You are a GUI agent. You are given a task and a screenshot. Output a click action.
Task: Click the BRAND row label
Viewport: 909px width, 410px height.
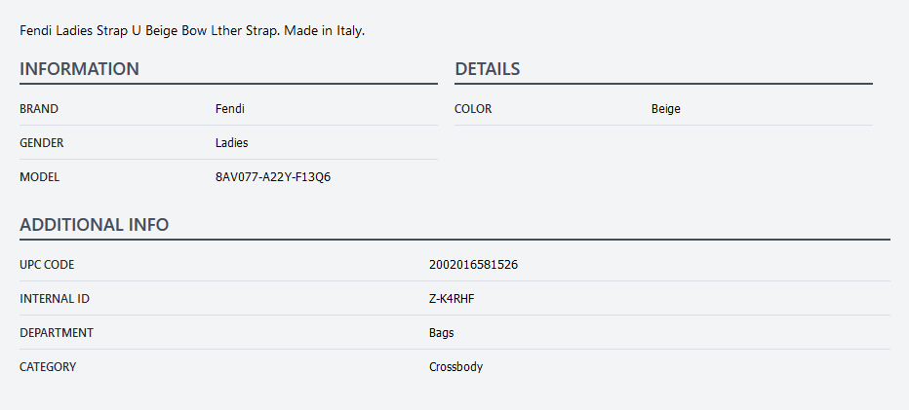point(39,109)
